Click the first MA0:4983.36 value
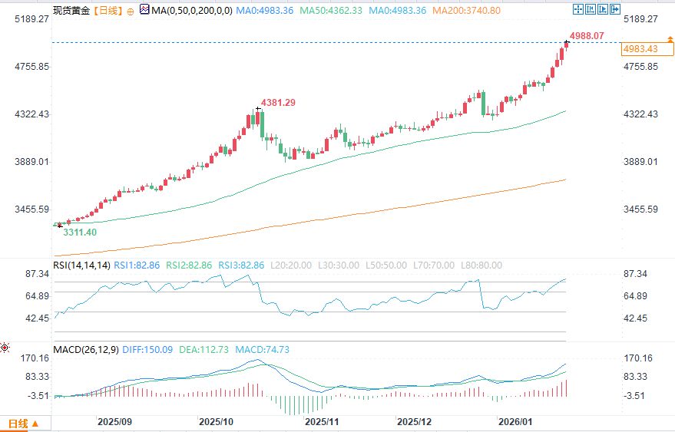Viewport: 675px width, 432px height. tap(265, 11)
